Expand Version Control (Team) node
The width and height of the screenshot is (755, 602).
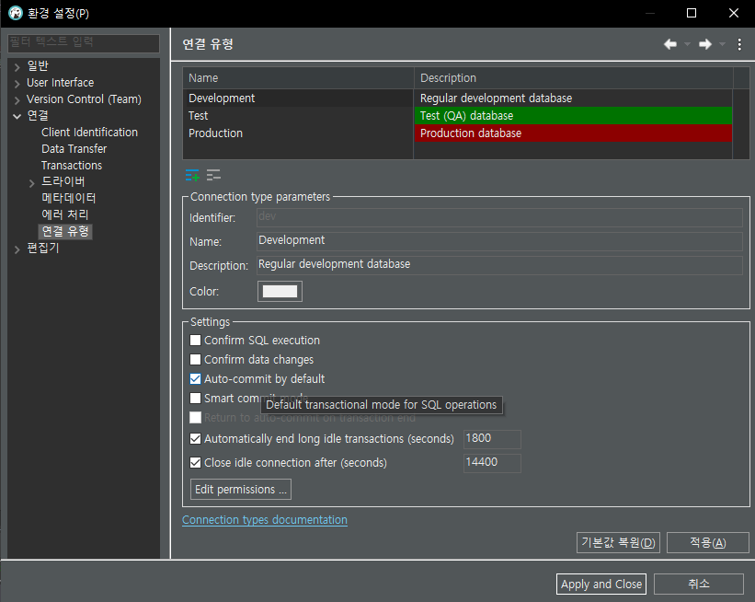tap(17, 99)
